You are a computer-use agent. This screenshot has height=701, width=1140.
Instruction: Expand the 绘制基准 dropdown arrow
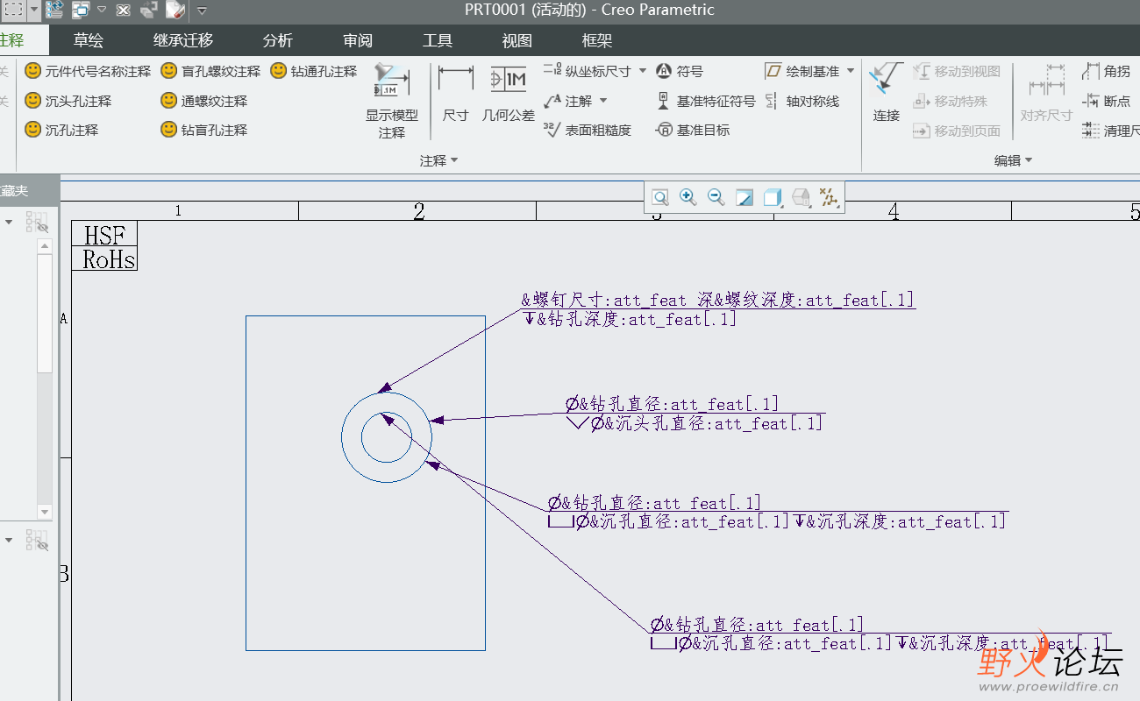click(851, 71)
